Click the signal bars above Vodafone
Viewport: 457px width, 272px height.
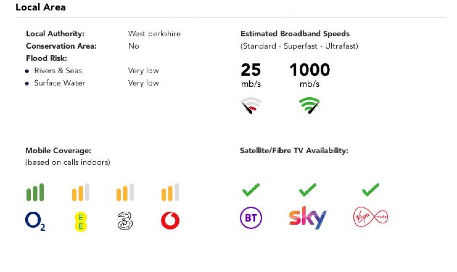(170, 192)
